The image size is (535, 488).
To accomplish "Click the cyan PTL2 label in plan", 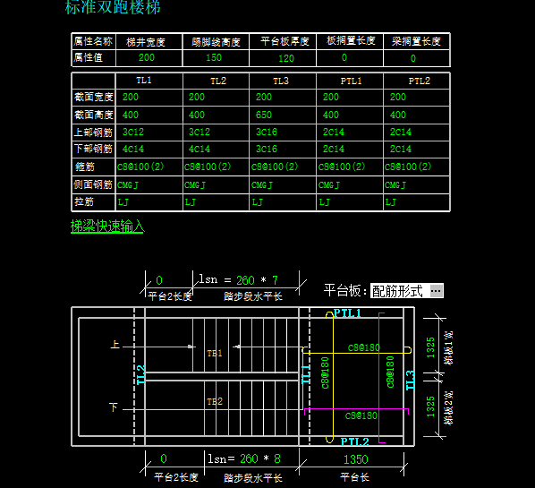I will click(355, 442).
